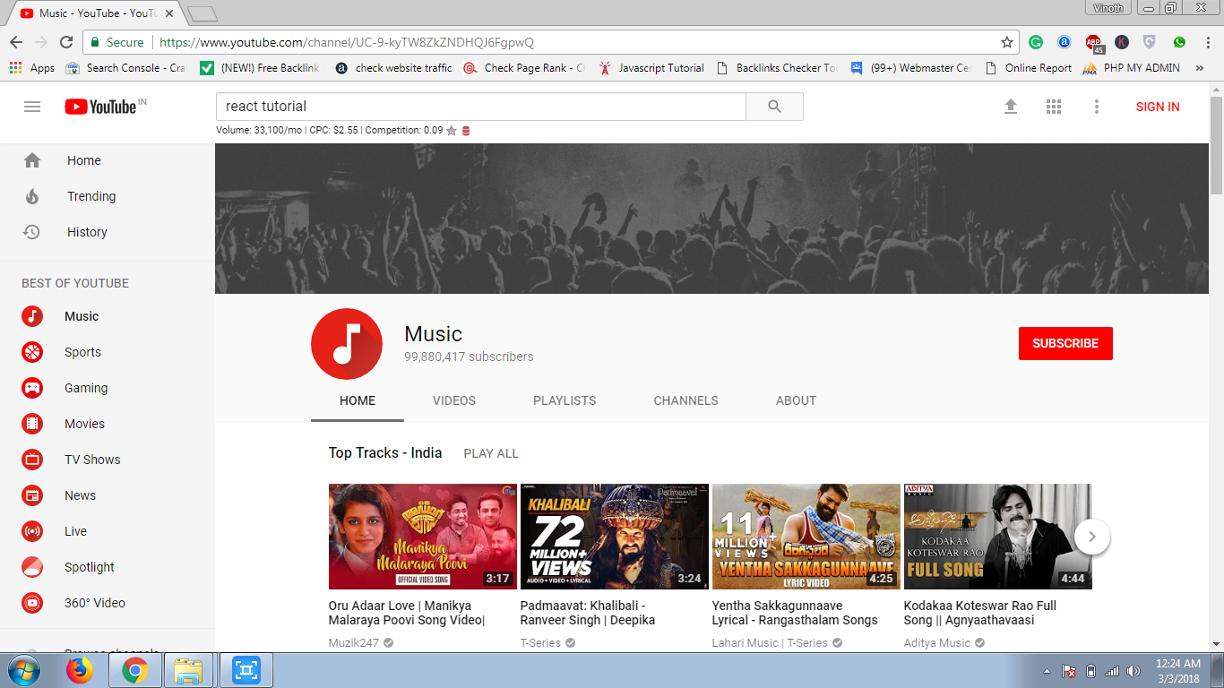This screenshot has width=1224, height=688.
Task: Open the Online Report bookmark
Action: (1028, 68)
